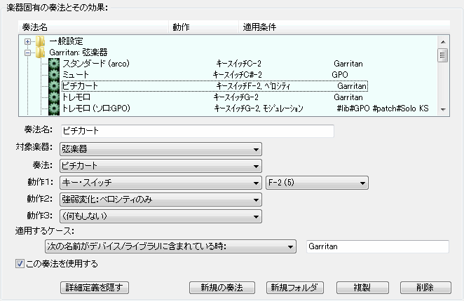Click the list scrollbar up arrow
The width and height of the screenshot is (464, 301).
[x=443, y=42]
